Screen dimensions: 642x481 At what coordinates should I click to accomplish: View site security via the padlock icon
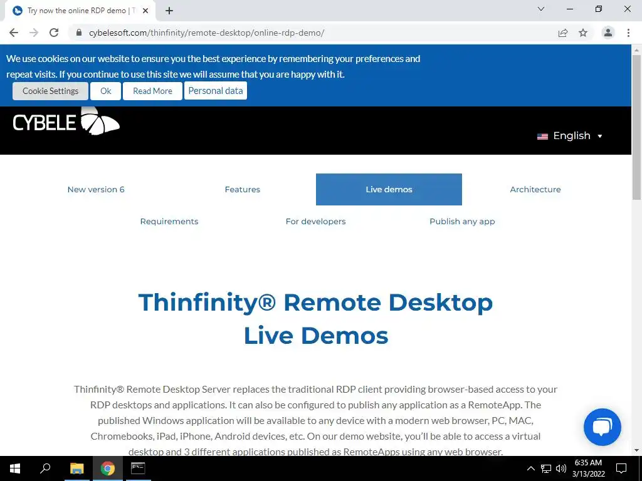pyautogui.click(x=79, y=33)
